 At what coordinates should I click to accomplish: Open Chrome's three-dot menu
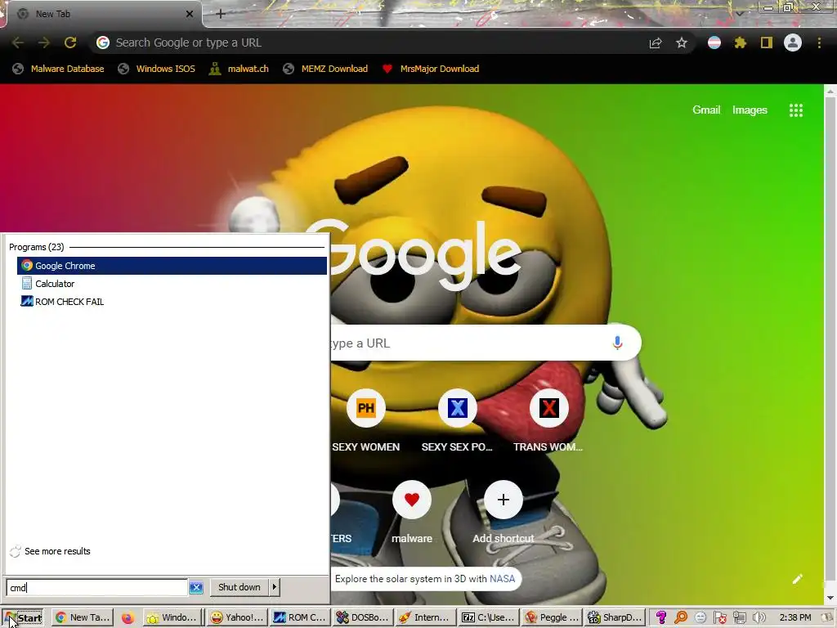pos(819,43)
